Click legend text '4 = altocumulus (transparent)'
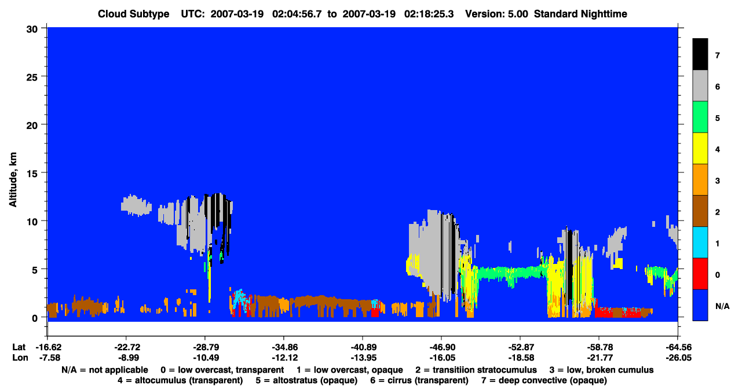This screenshot has height=386, width=753. 180,380
